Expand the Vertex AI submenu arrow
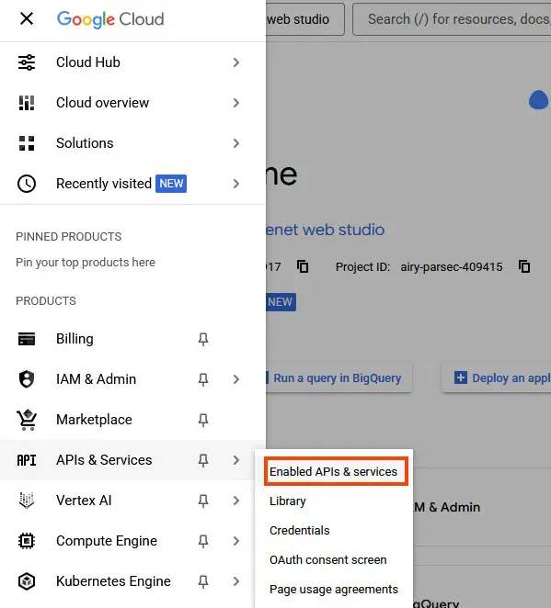Screen dimensions: 551x608 click(x=236, y=501)
